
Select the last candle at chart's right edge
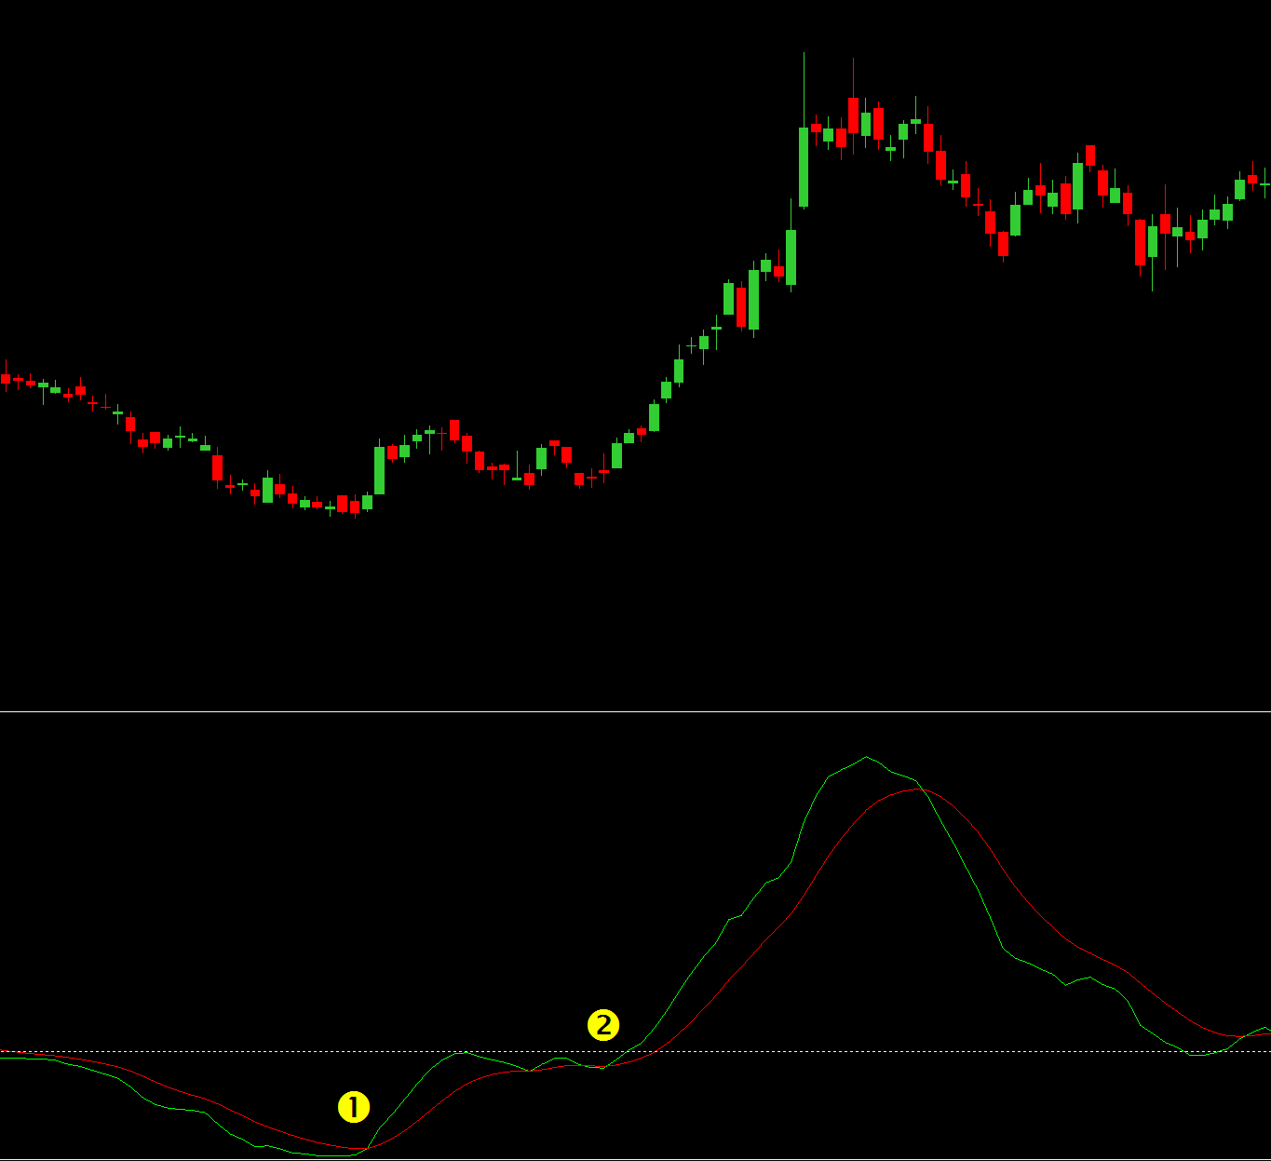pyautogui.click(x=1265, y=185)
